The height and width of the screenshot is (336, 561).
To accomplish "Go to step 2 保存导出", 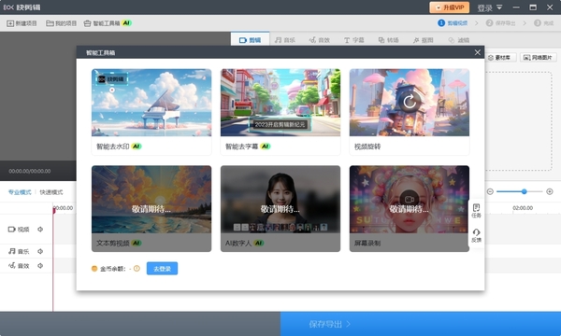I will pyautogui.click(x=500, y=23).
